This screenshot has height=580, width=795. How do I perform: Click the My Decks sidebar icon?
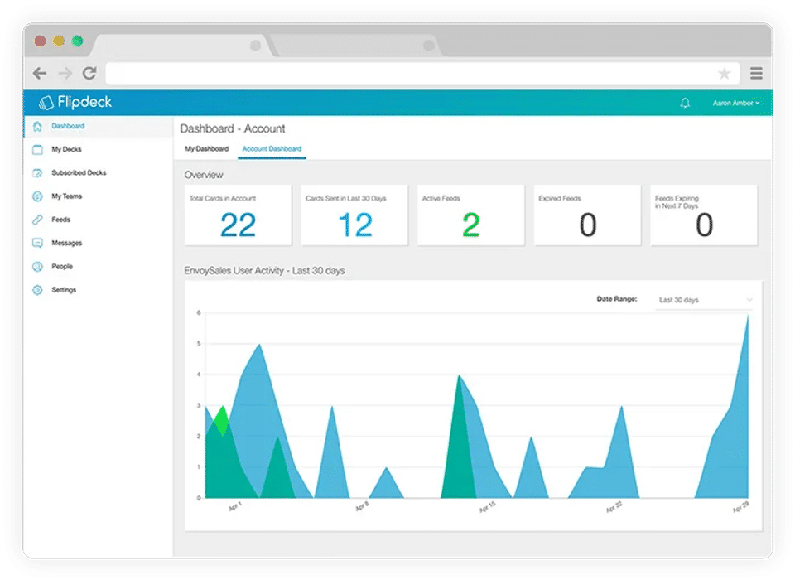(37, 150)
